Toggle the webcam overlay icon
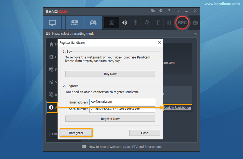This screenshot has width=243, height=159. 111,23
